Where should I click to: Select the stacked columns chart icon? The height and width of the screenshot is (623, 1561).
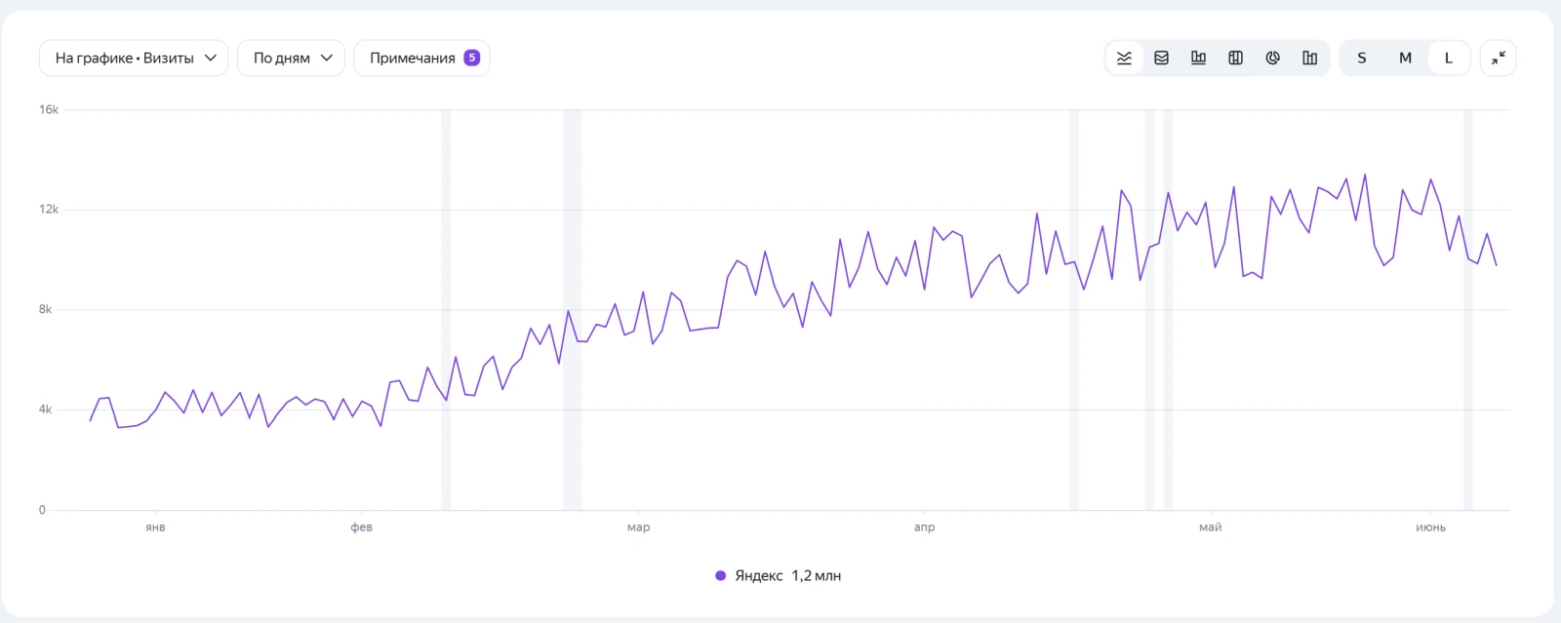(1235, 58)
